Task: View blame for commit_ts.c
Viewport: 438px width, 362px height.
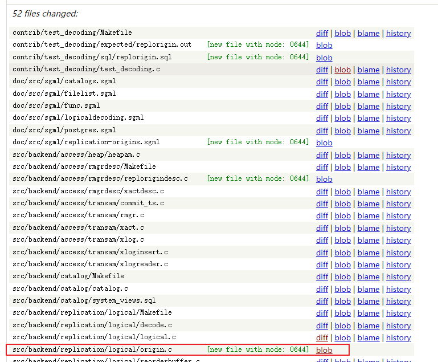Action: [368, 204]
